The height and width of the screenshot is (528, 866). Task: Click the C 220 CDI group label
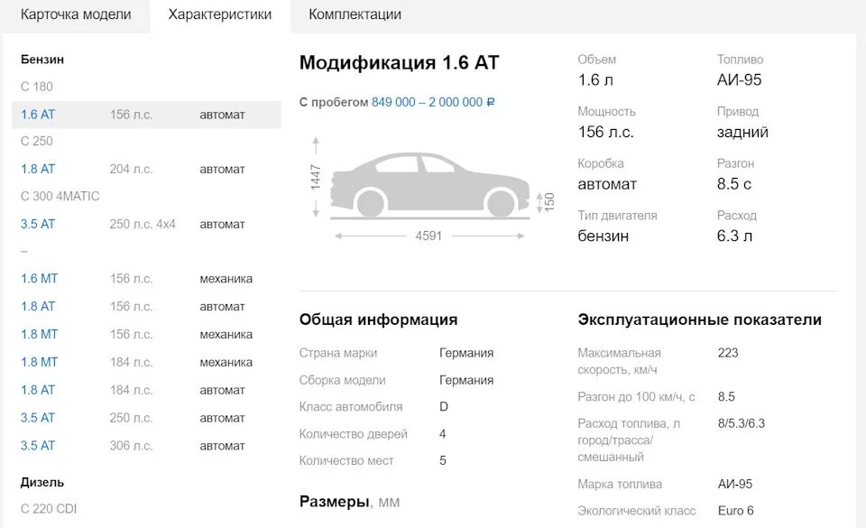[x=49, y=509]
